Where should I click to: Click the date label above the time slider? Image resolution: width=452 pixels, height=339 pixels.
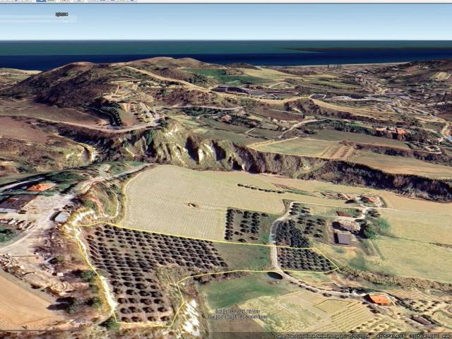click(61, 14)
